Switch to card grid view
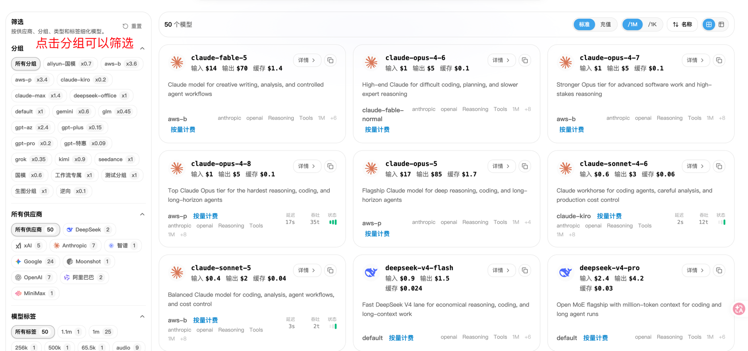This screenshot has width=748, height=351. click(709, 24)
